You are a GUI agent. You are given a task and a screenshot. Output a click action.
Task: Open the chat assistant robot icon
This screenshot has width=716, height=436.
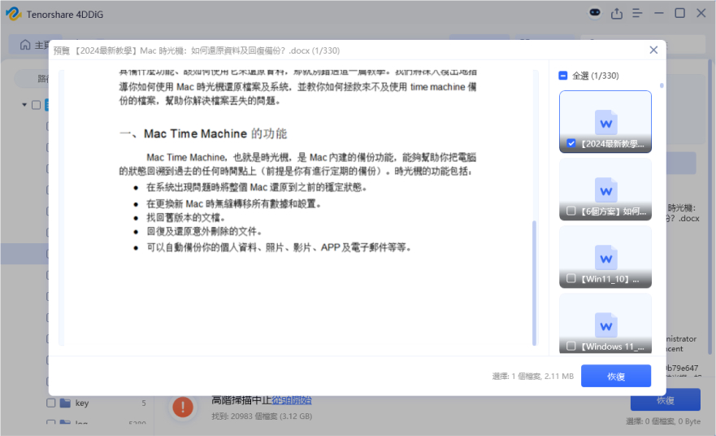coord(595,13)
